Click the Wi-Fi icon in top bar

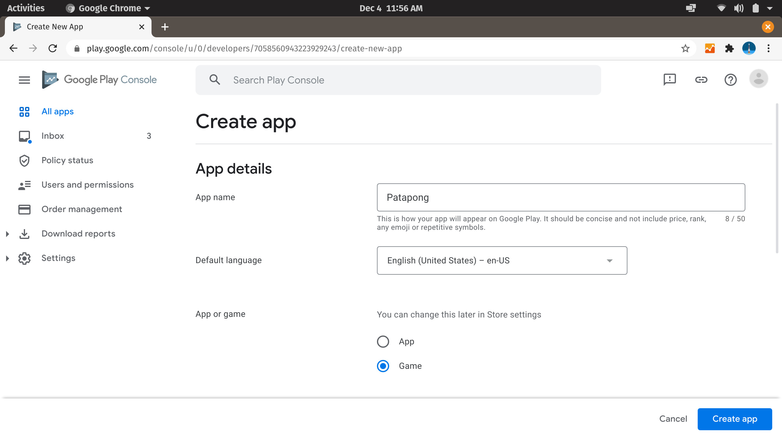tap(721, 8)
